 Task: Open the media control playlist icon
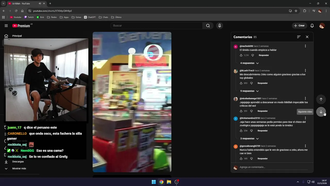[x=314, y=11]
